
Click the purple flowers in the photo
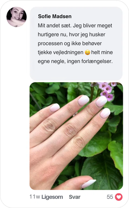[105, 90]
